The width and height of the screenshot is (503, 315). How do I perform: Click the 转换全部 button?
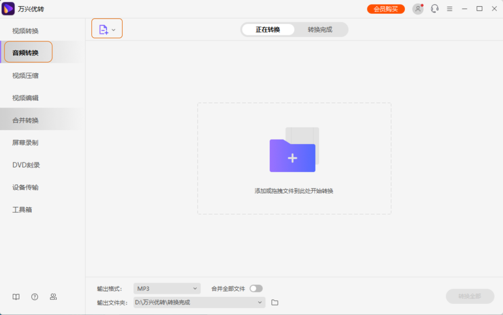470,296
